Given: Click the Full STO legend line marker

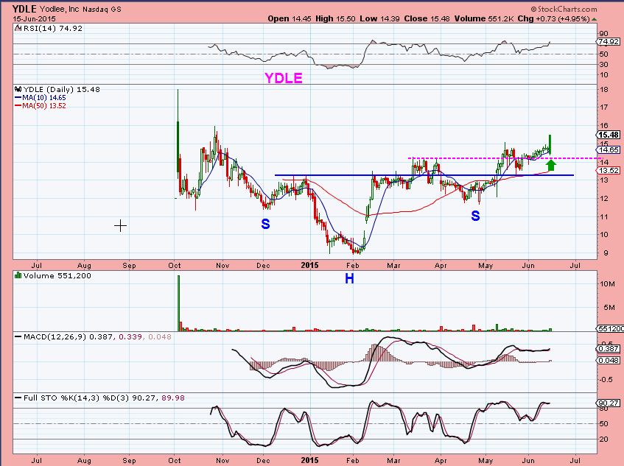Looking at the screenshot, I should point(18,398).
